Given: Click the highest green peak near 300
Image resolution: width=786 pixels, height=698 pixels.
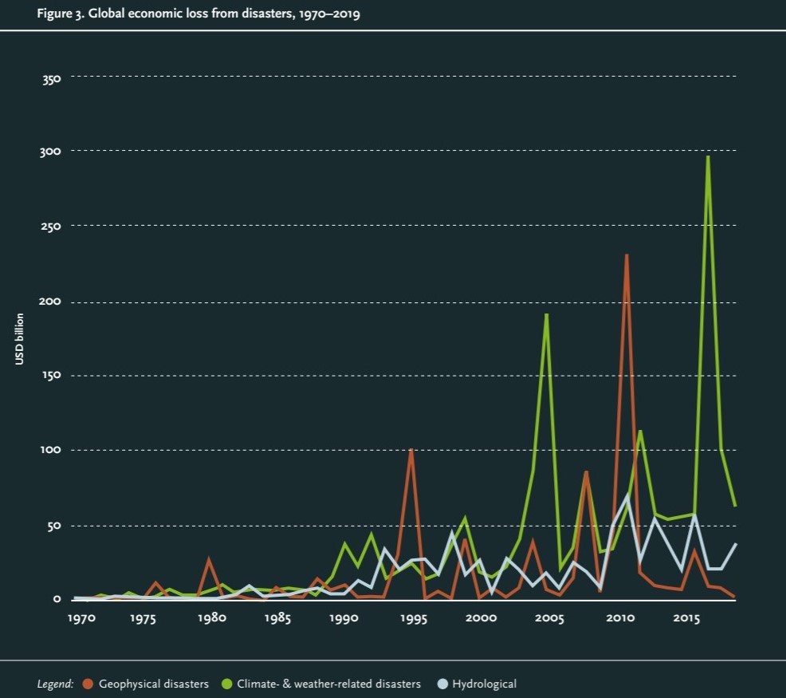Looking at the screenshot, I should click(x=708, y=156).
